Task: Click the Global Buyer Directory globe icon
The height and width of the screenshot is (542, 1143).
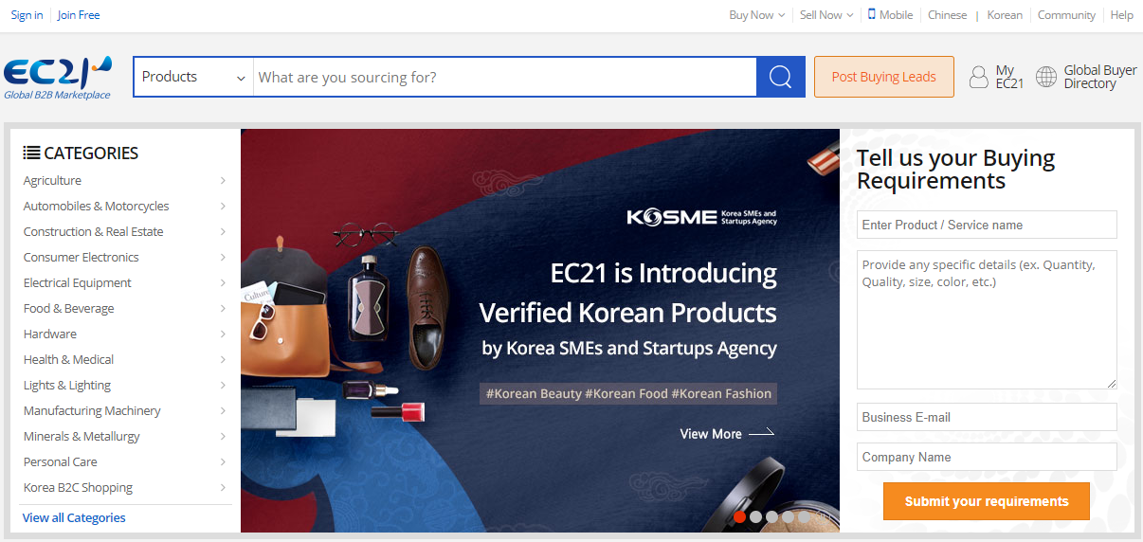Action: pyautogui.click(x=1046, y=77)
